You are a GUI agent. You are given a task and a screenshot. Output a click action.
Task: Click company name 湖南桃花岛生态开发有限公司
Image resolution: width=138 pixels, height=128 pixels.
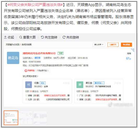tap(39, 53)
